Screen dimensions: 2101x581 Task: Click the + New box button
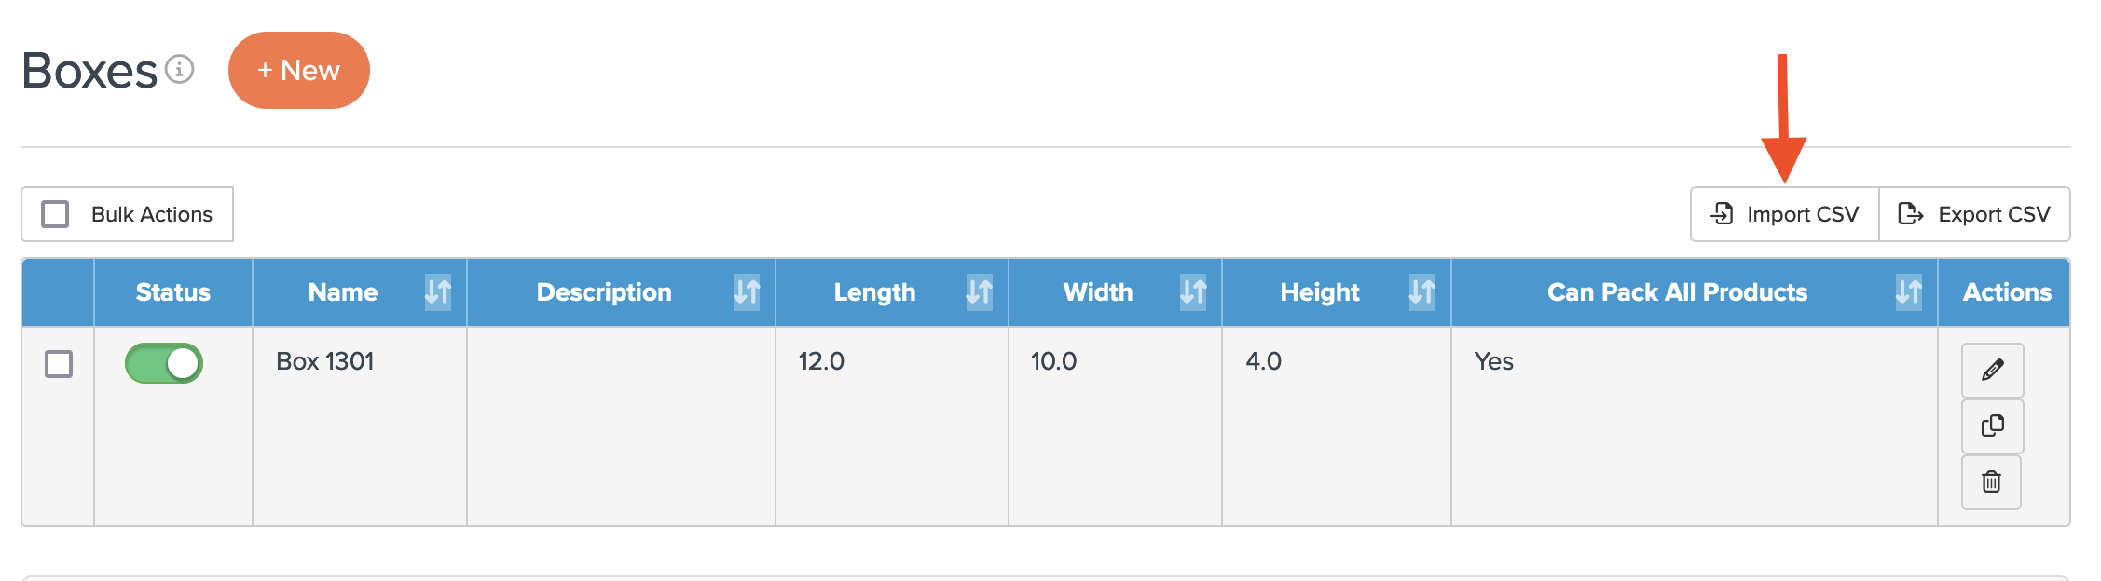tap(298, 70)
